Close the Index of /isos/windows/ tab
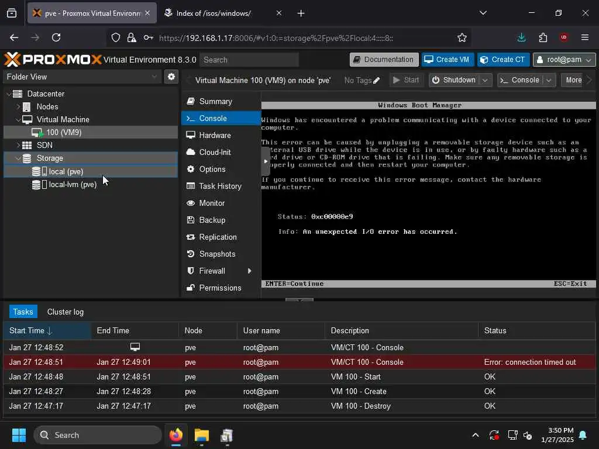This screenshot has height=449, width=599. coord(279,13)
